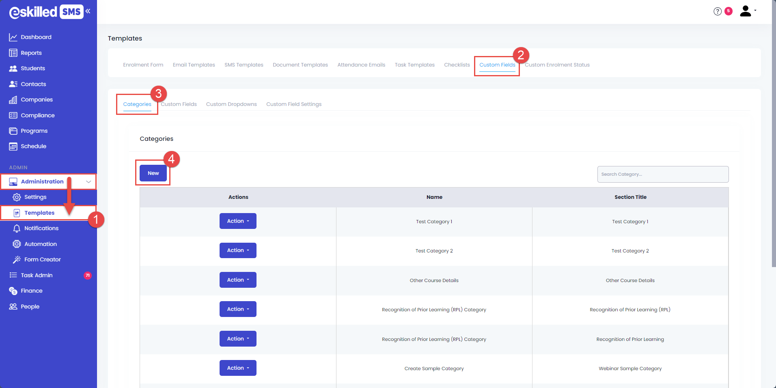The image size is (776, 388).
Task: Open Action dropdown for Recognition of Prior Learning (RPL) row
Action: (238, 309)
